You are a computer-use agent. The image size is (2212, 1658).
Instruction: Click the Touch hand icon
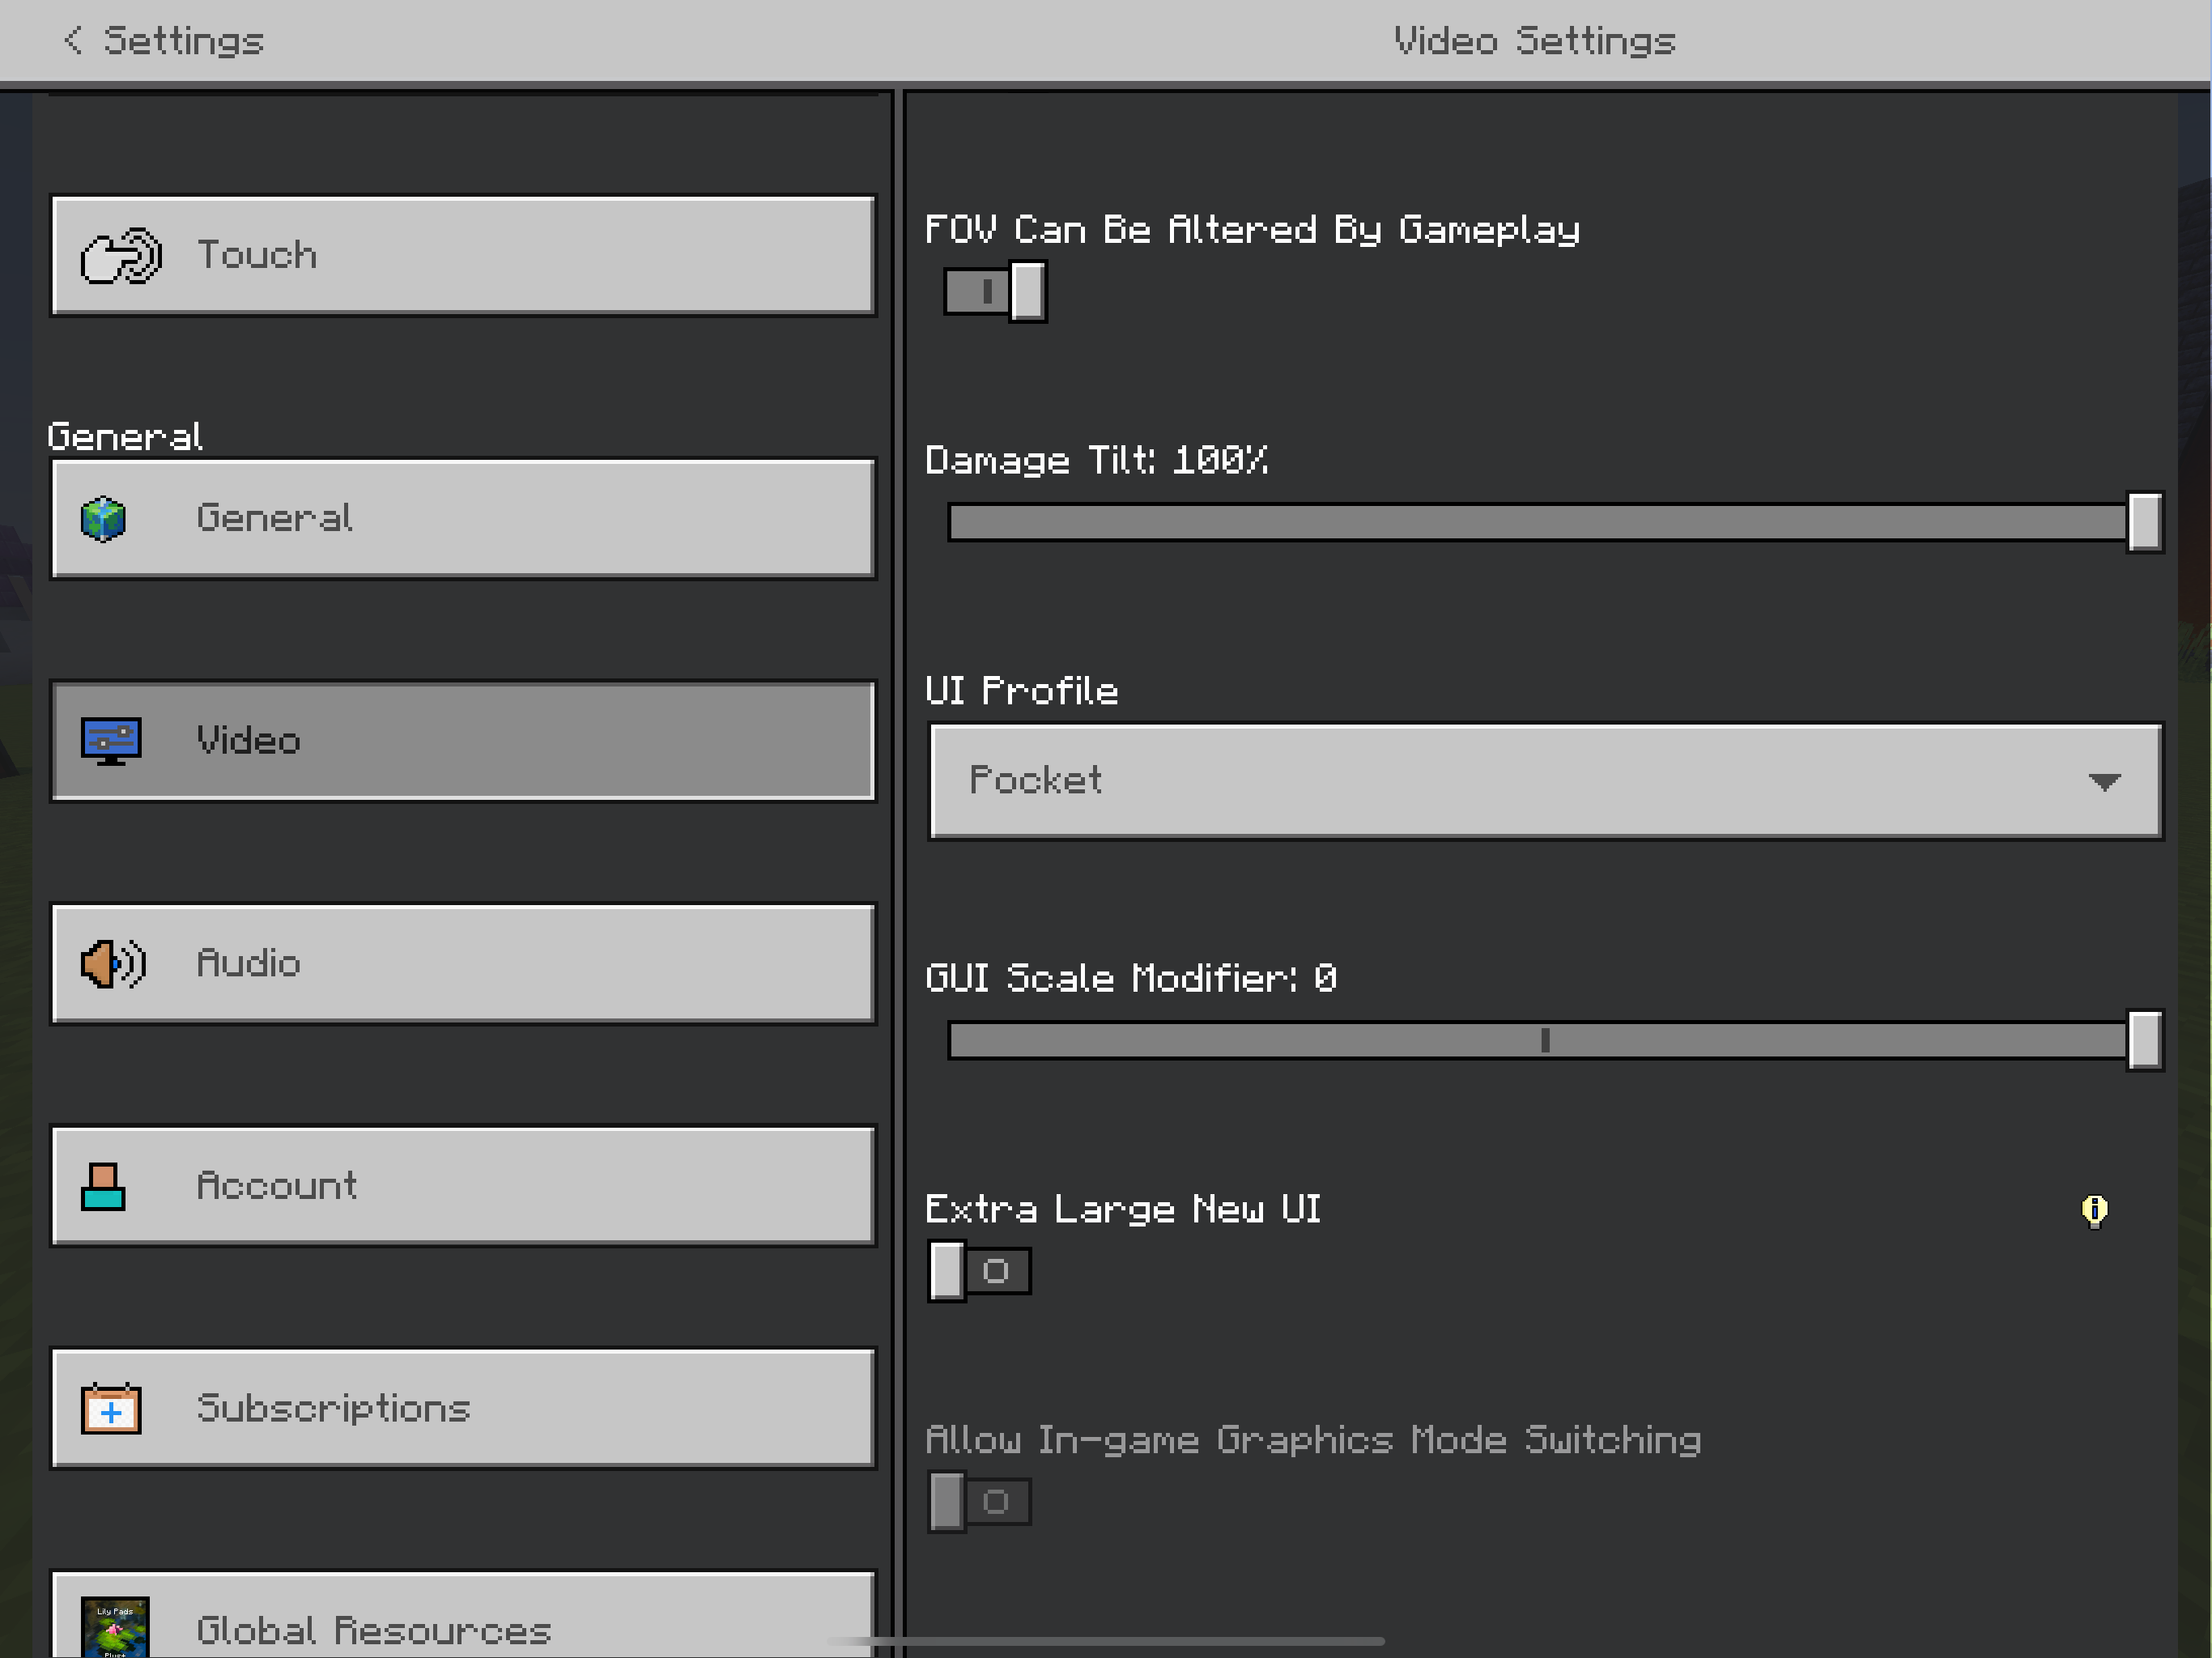pyautogui.click(x=121, y=256)
